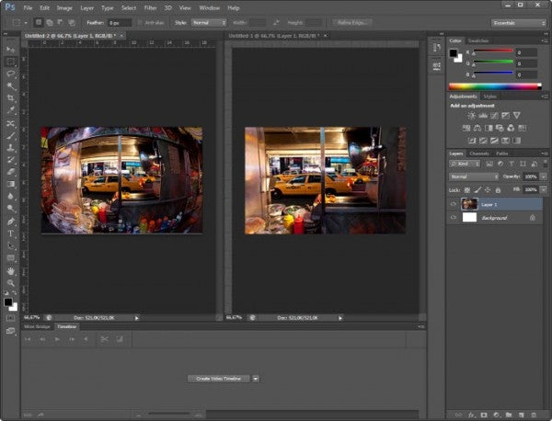Select the Zoom tool
552x421 pixels.
pos(10,283)
